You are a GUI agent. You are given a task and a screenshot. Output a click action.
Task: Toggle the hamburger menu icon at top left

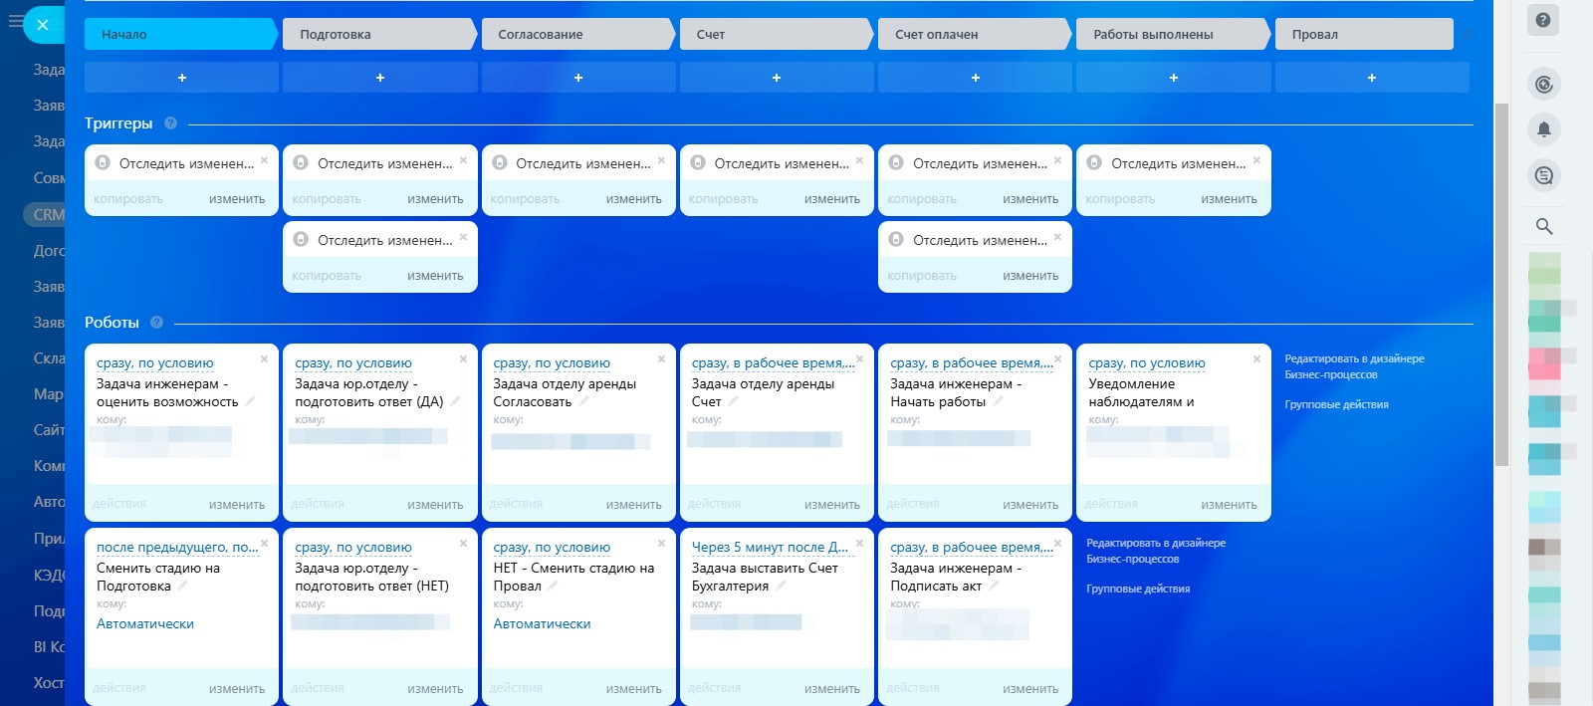coord(16,21)
